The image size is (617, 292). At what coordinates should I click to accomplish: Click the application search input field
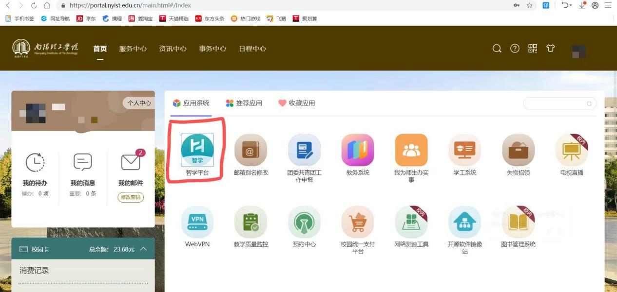pos(555,103)
